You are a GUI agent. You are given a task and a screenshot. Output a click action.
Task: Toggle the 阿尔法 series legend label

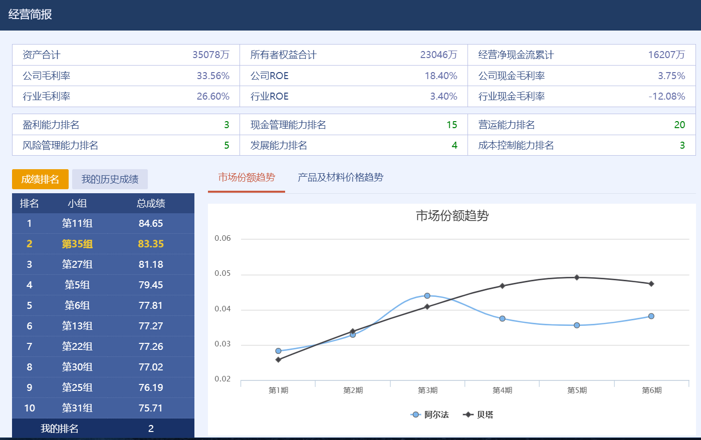436,414
